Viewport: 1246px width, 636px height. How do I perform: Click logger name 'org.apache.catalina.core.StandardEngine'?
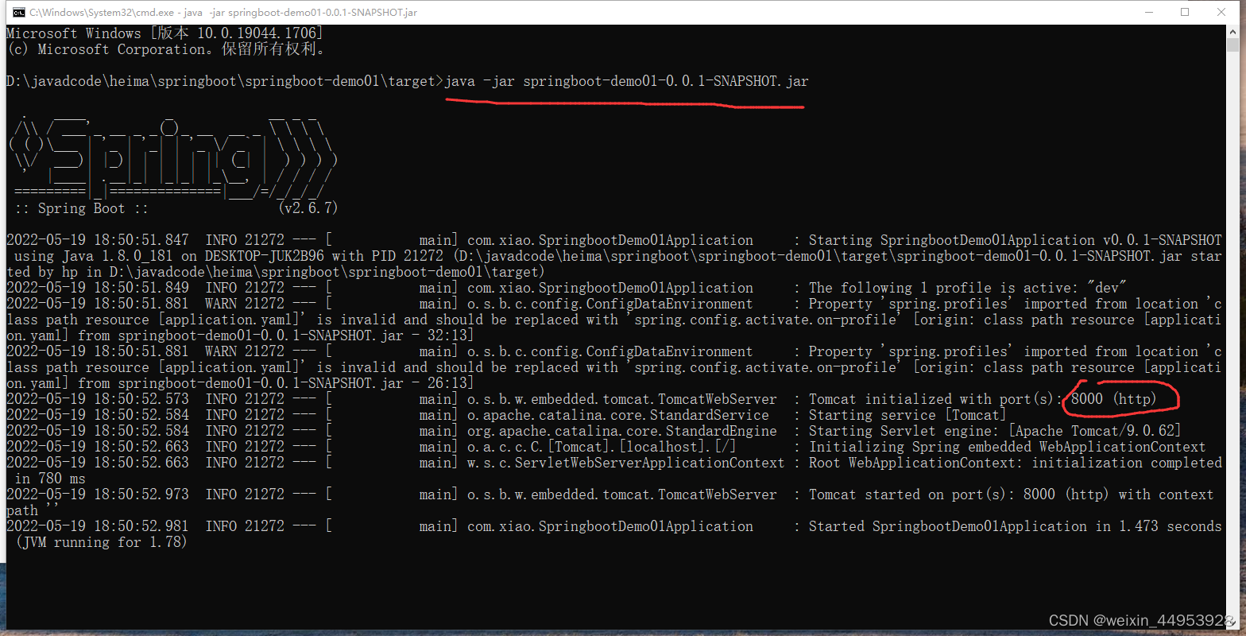[x=622, y=431]
